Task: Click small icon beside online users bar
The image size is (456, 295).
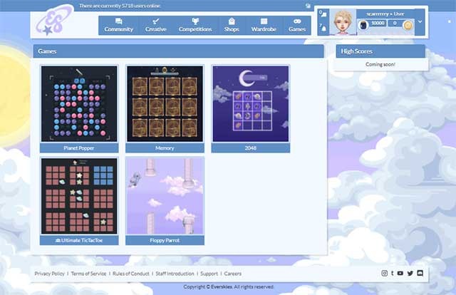Action: (308, 6)
